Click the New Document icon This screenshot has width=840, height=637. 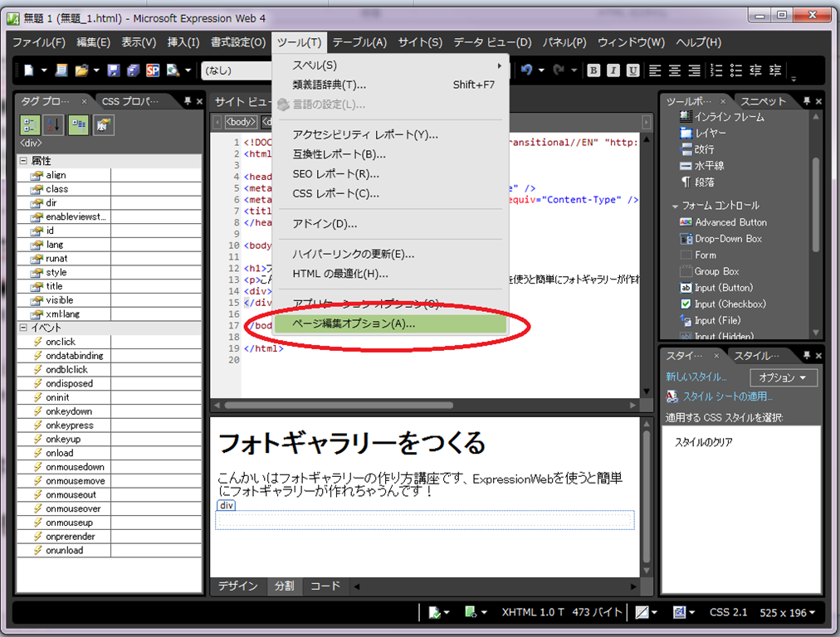(x=28, y=71)
